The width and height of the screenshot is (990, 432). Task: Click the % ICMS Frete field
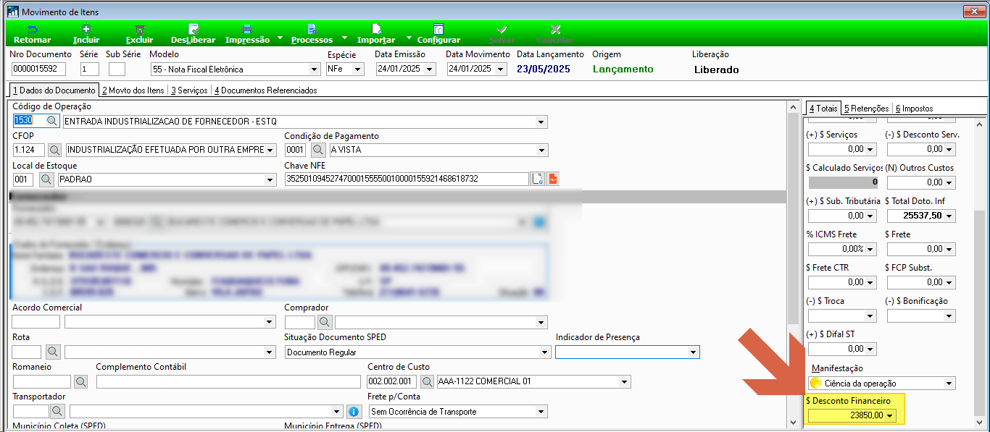tap(842, 249)
